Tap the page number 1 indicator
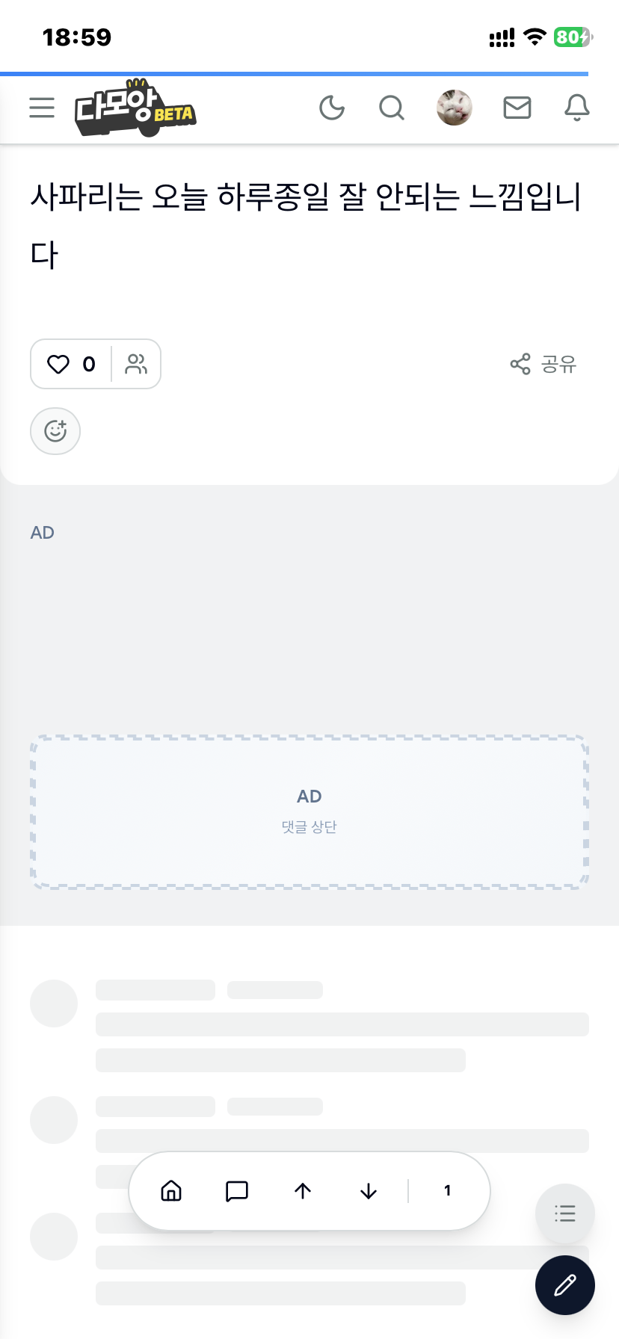Screen dimensions: 619x1339 point(447,1190)
